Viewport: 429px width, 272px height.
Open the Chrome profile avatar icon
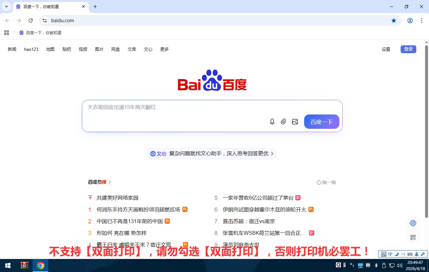pyautogui.click(x=410, y=21)
